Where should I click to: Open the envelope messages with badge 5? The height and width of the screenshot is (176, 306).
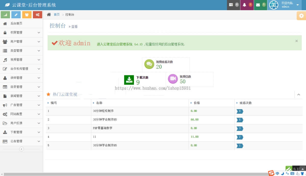261,5
